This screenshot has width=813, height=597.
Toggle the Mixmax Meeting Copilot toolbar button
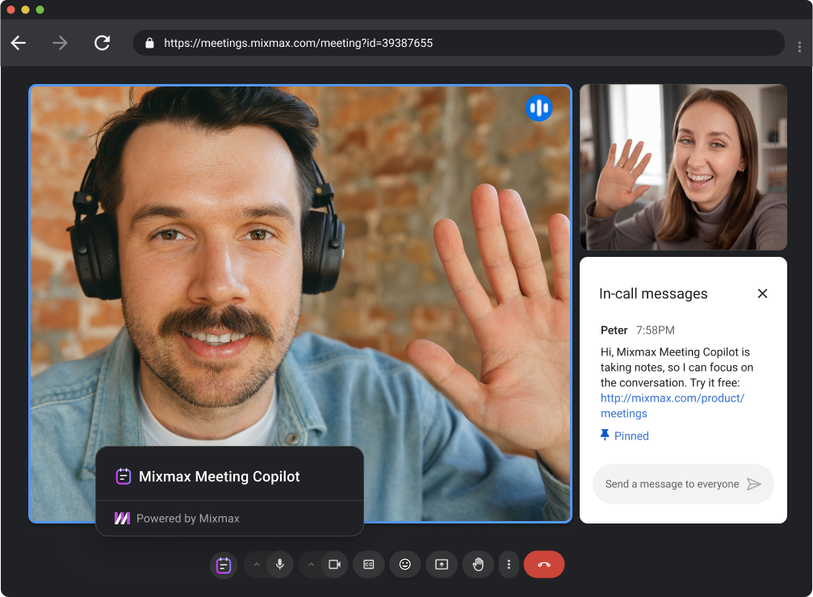(224, 565)
